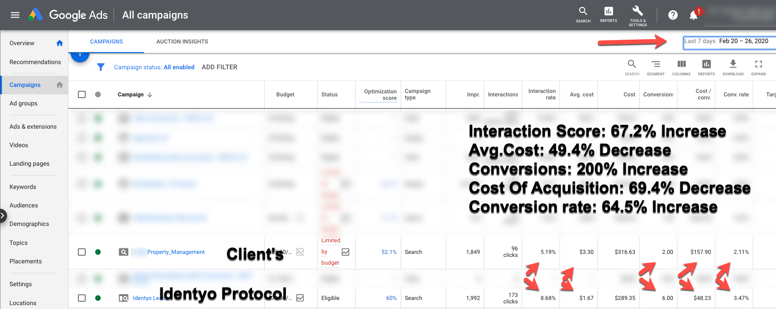776x309 pixels.
Task: Click ADD FILTER
Action: point(220,67)
